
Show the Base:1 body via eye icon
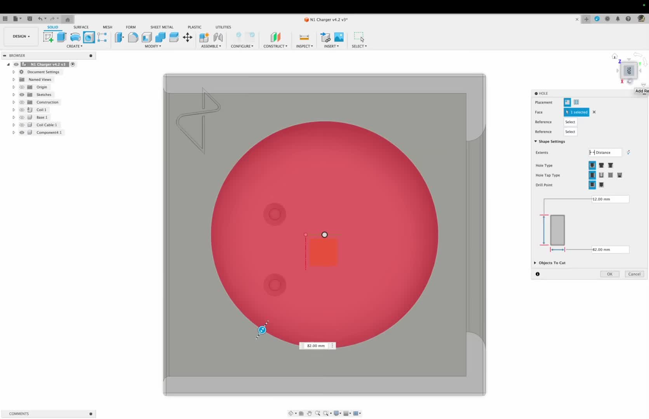click(x=22, y=118)
